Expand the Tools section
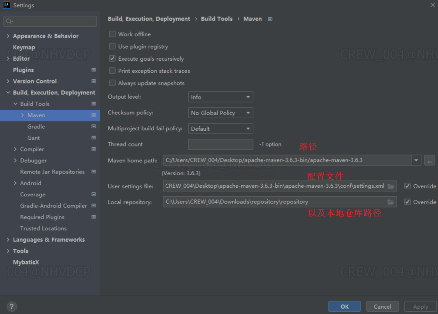This screenshot has width=438, height=314. point(8,251)
